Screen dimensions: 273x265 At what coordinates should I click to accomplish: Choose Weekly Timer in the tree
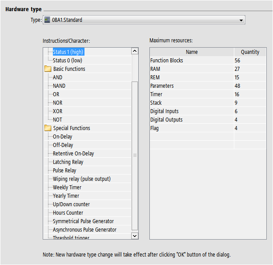point(67,188)
